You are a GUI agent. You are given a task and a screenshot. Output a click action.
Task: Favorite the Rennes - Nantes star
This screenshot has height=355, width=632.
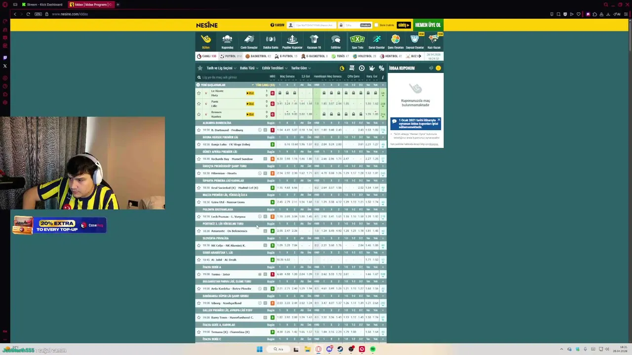pyautogui.click(x=199, y=114)
